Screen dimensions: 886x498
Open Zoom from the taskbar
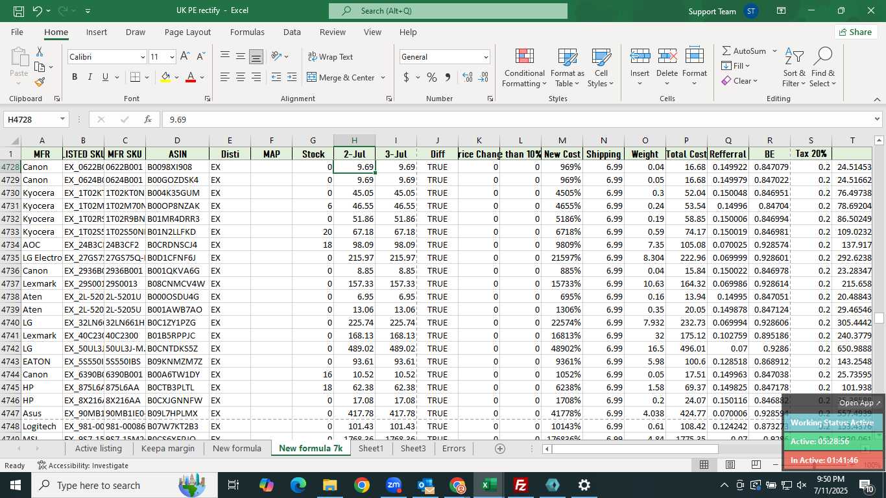[x=394, y=485]
